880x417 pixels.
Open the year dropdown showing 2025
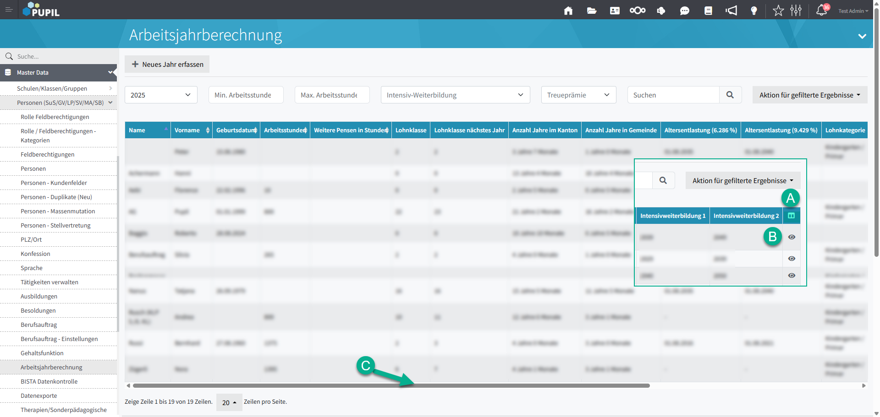tap(161, 95)
